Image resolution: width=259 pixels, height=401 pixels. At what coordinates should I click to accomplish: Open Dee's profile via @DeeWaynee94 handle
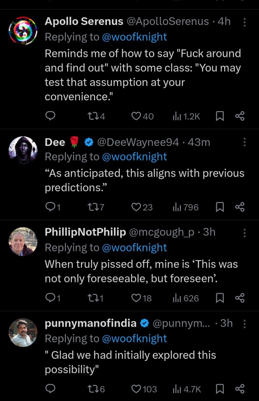pyautogui.click(x=138, y=142)
